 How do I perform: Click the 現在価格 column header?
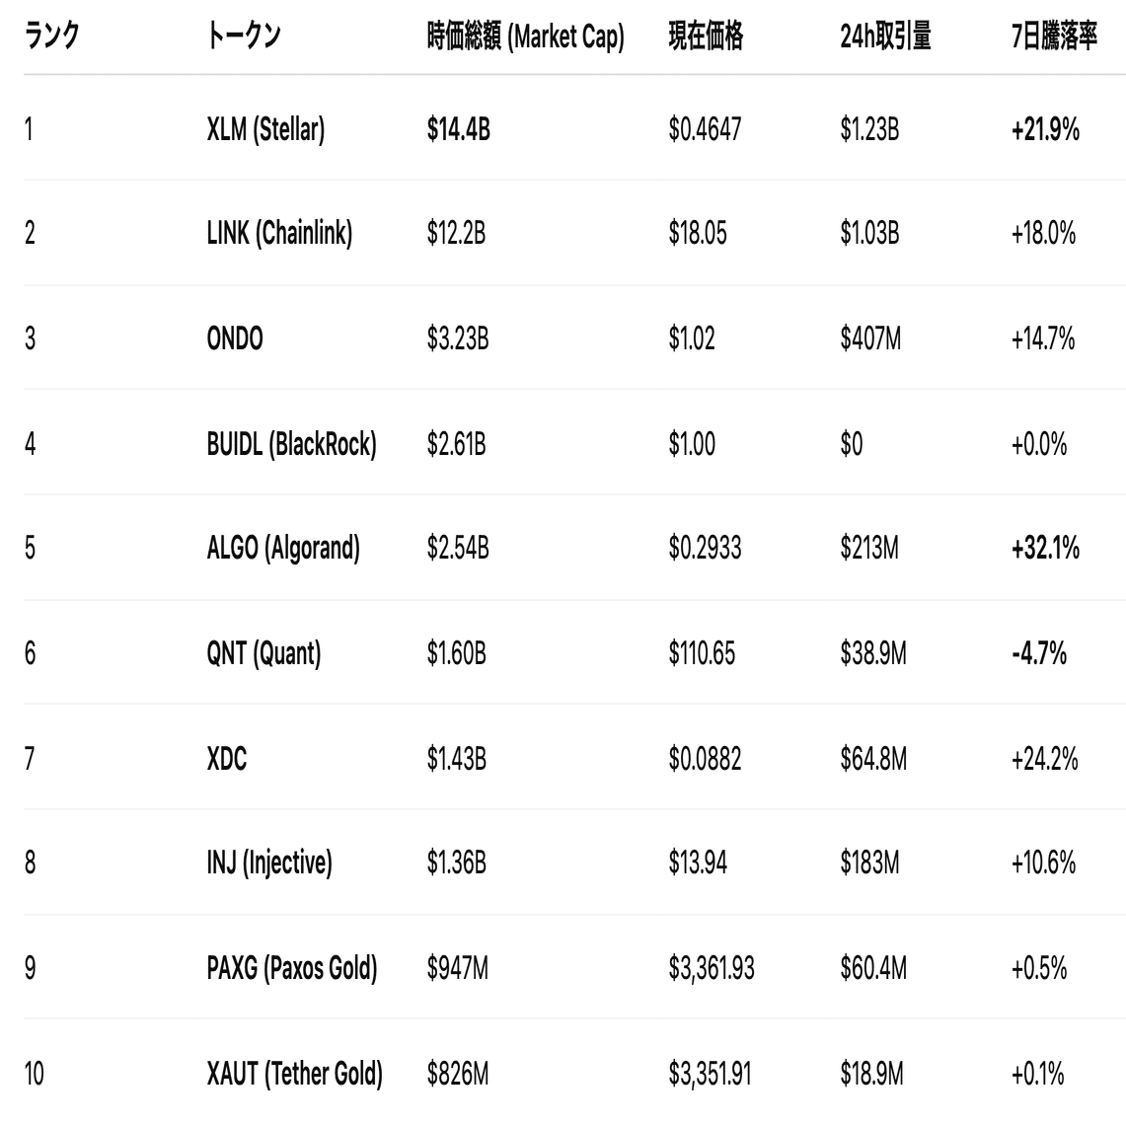click(x=706, y=38)
